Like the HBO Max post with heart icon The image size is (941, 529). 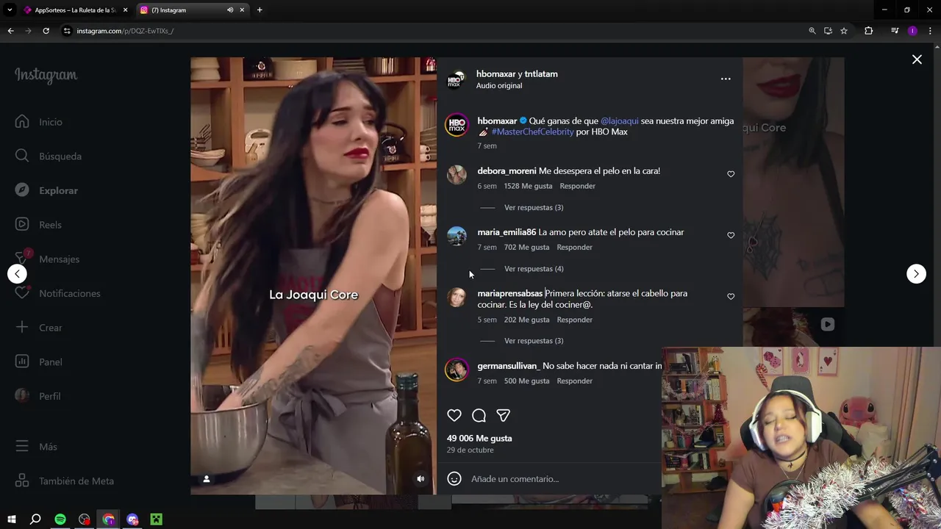pos(454,416)
